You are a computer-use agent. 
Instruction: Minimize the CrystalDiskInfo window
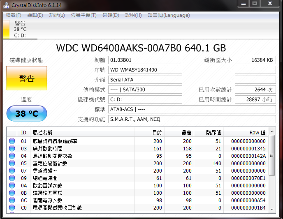tap(244, 4)
